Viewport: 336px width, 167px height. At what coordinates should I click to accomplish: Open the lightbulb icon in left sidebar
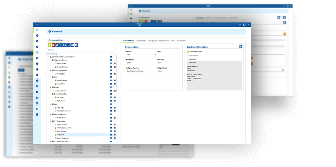coord(37,86)
